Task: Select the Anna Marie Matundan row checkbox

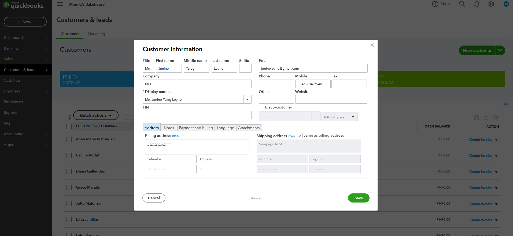Action: point(69,139)
